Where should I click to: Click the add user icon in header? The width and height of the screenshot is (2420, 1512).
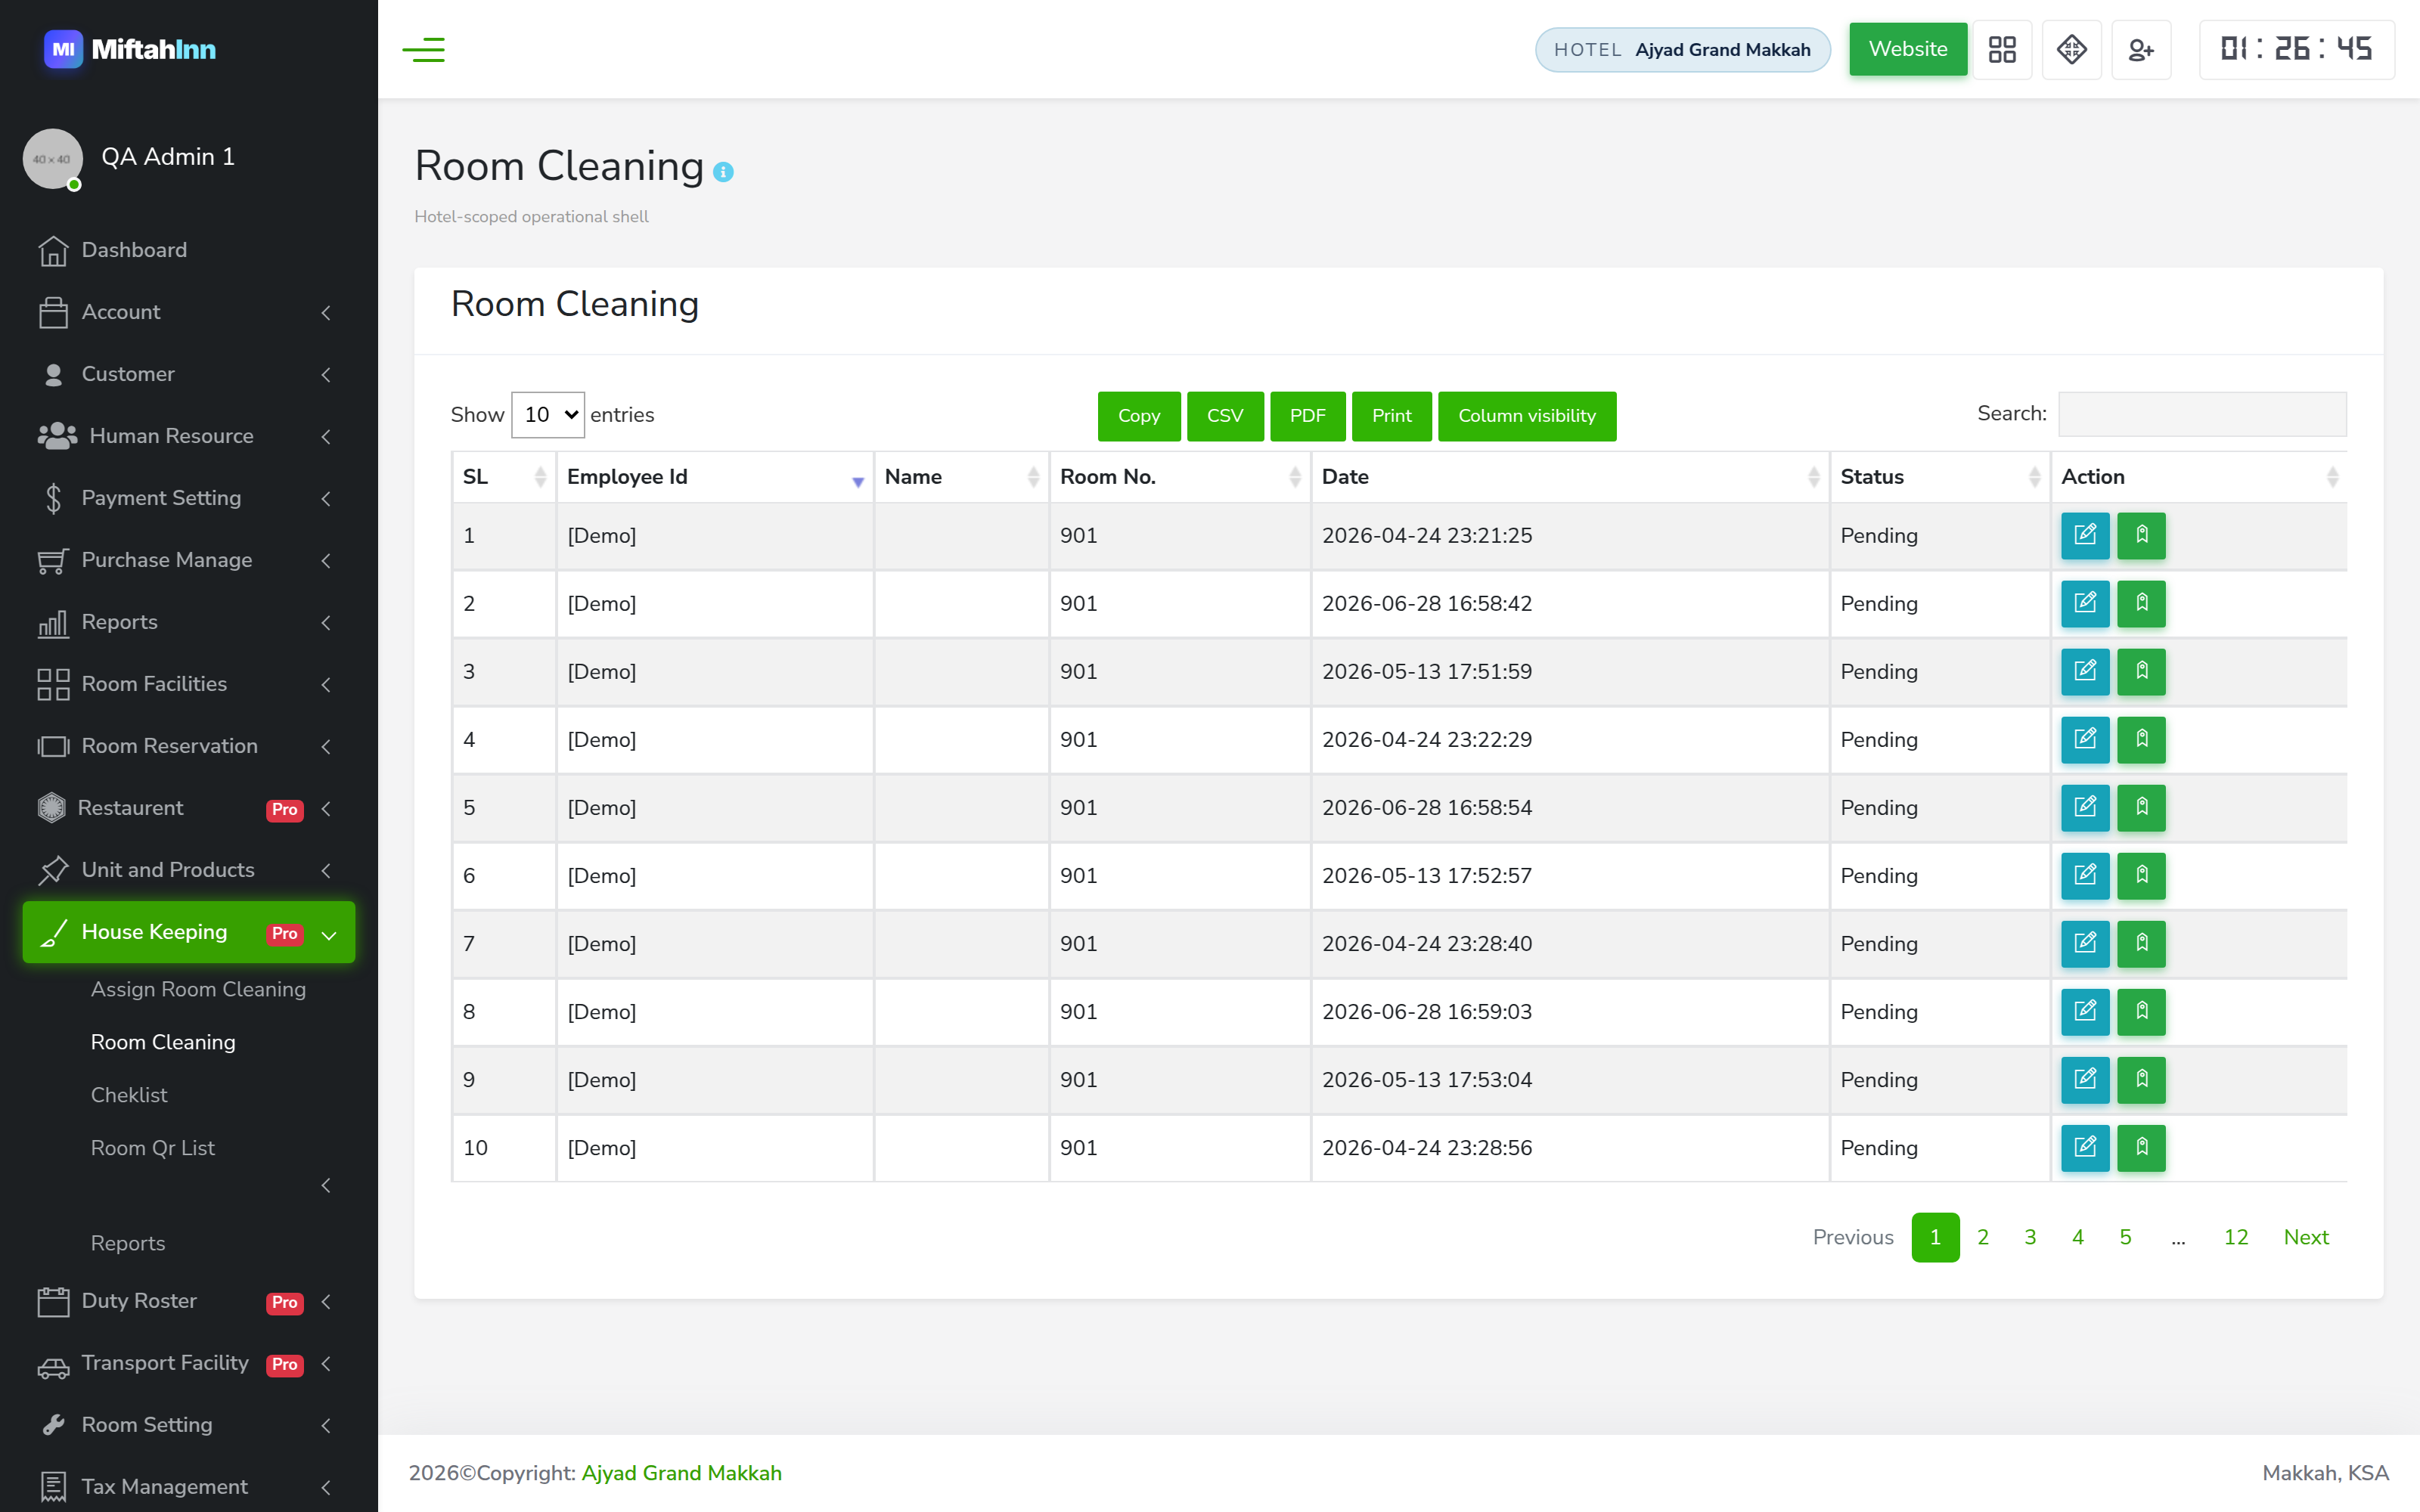pyautogui.click(x=2141, y=49)
